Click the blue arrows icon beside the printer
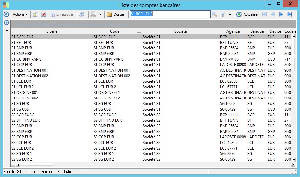Image resolution: width=300 pixels, height=177 pixels. click(x=82, y=14)
